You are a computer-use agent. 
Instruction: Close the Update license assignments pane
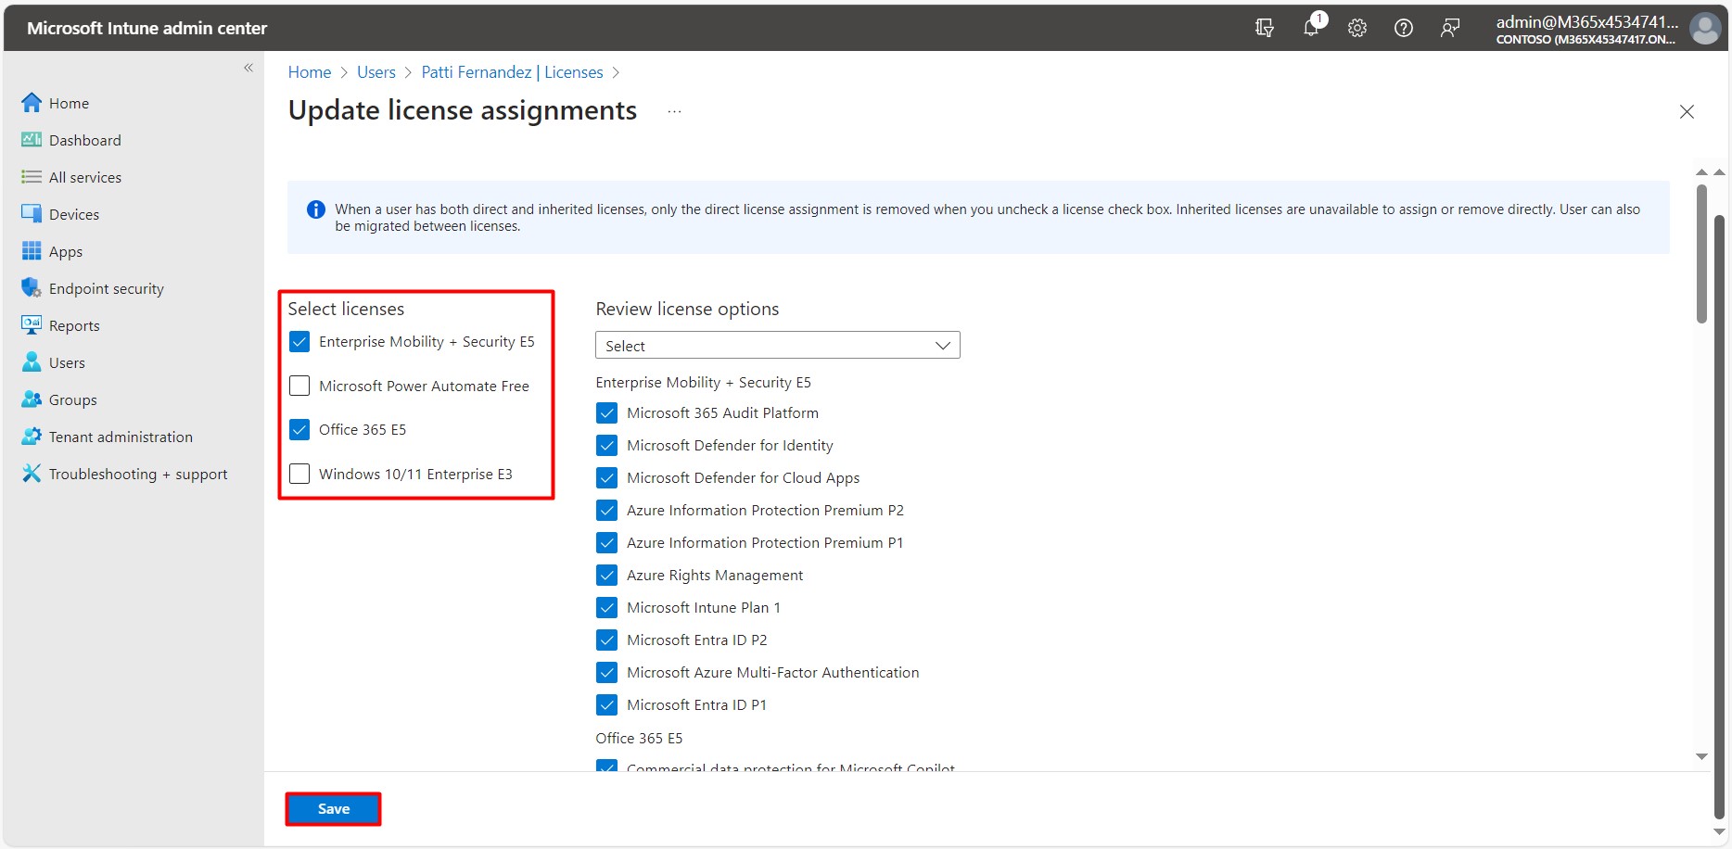pyautogui.click(x=1687, y=112)
